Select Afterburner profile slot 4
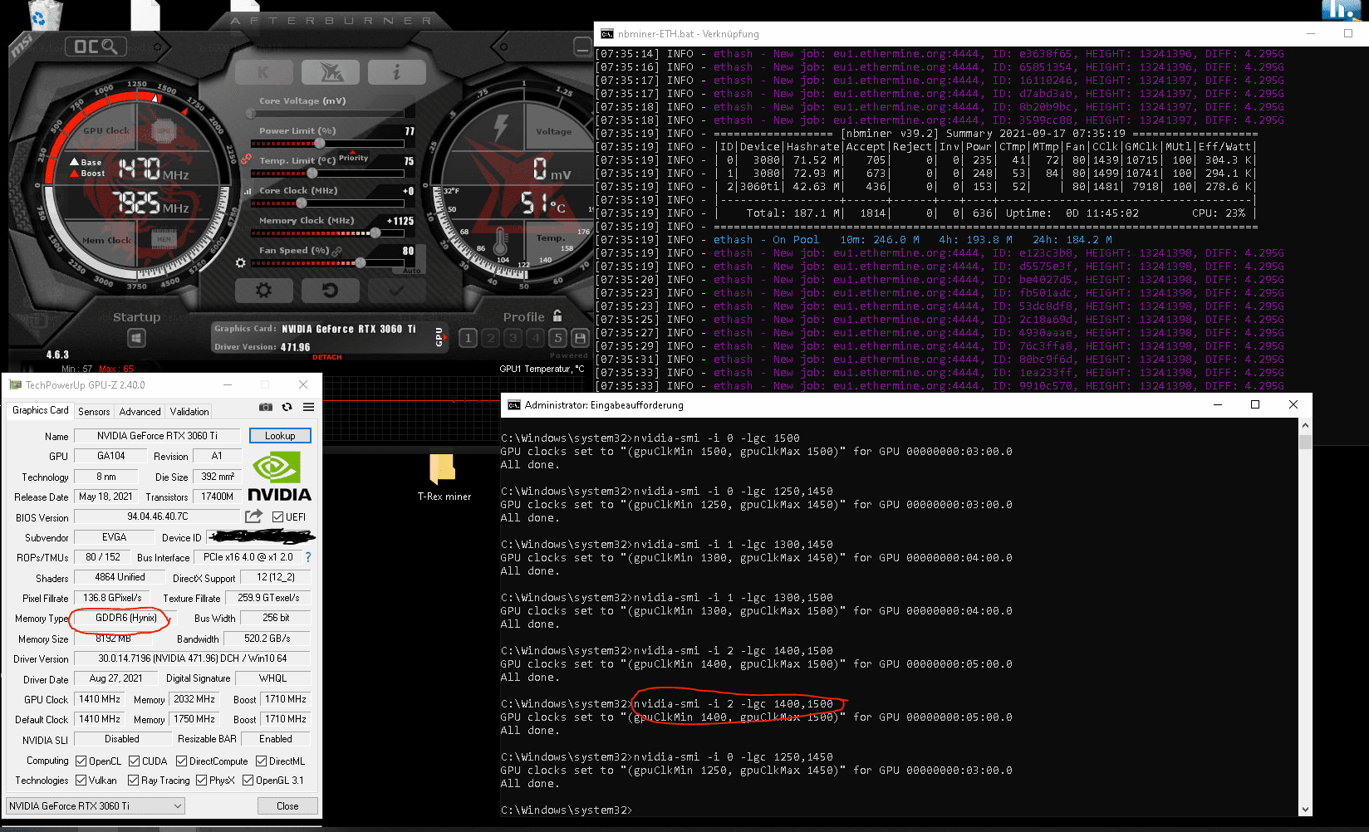The height and width of the screenshot is (832, 1369). [536, 338]
